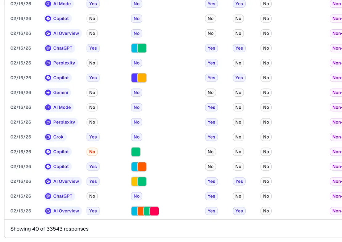Select the Perplexity label in the fifth row

pyautogui.click(x=64, y=63)
